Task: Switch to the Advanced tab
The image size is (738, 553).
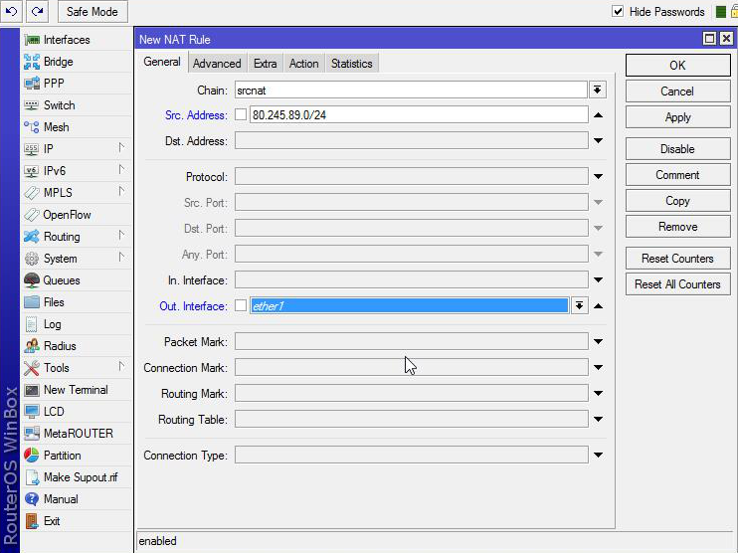Action: click(217, 64)
